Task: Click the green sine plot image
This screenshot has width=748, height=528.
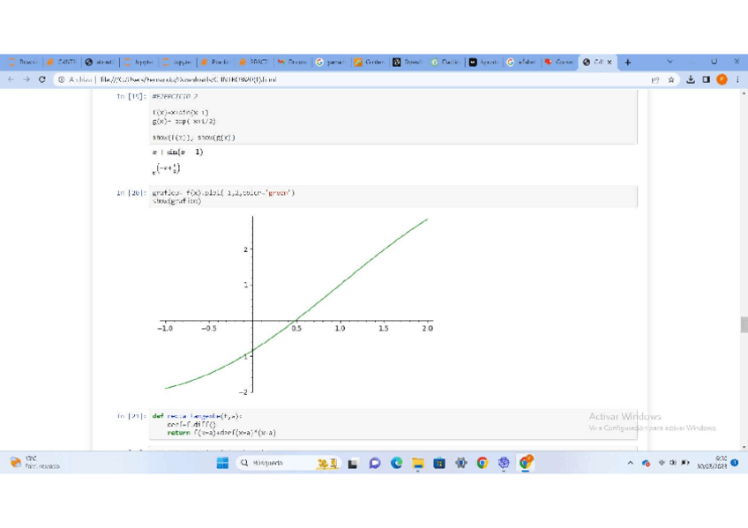Action: point(296,304)
